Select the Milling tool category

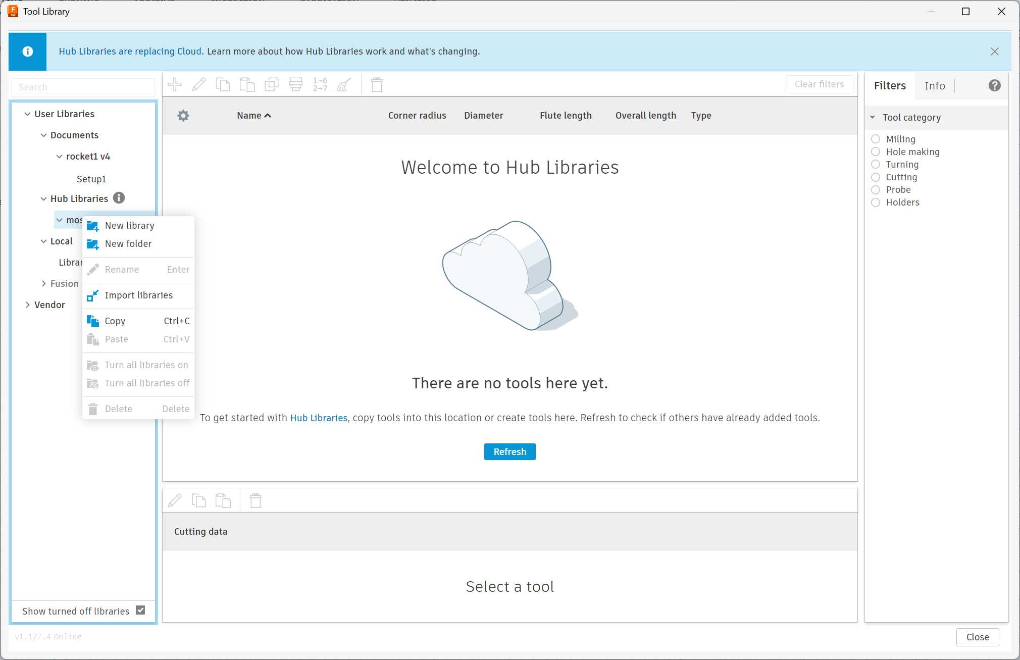876,139
